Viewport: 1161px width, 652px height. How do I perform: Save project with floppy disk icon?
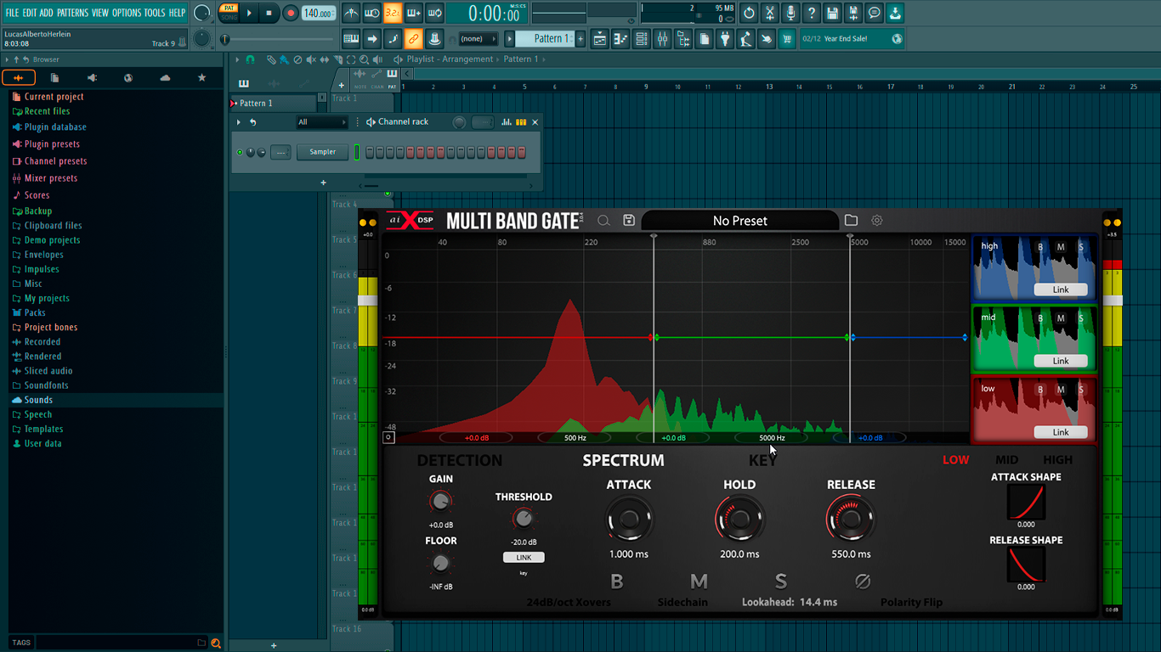[x=833, y=14]
